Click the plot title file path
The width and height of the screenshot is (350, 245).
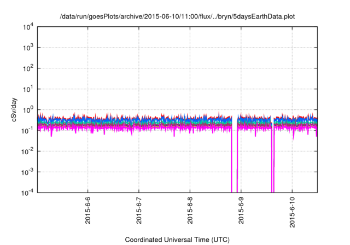coord(177,16)
